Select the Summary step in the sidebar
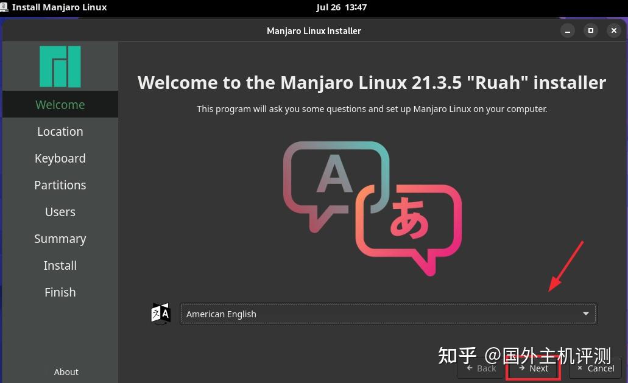The image size is (628, 383). click(60, 239)
